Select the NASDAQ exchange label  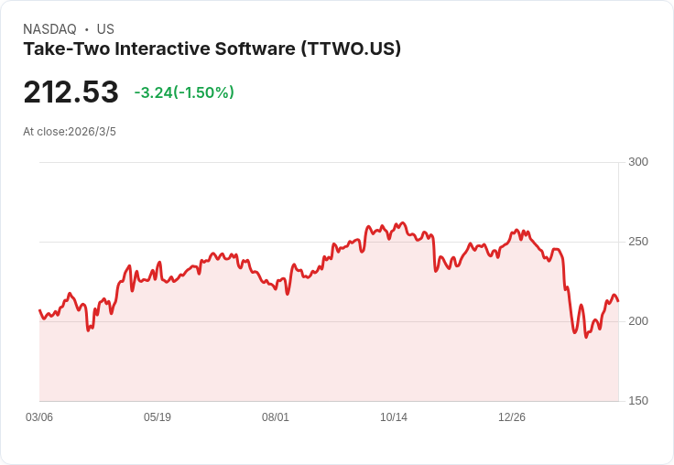[49, 29]
